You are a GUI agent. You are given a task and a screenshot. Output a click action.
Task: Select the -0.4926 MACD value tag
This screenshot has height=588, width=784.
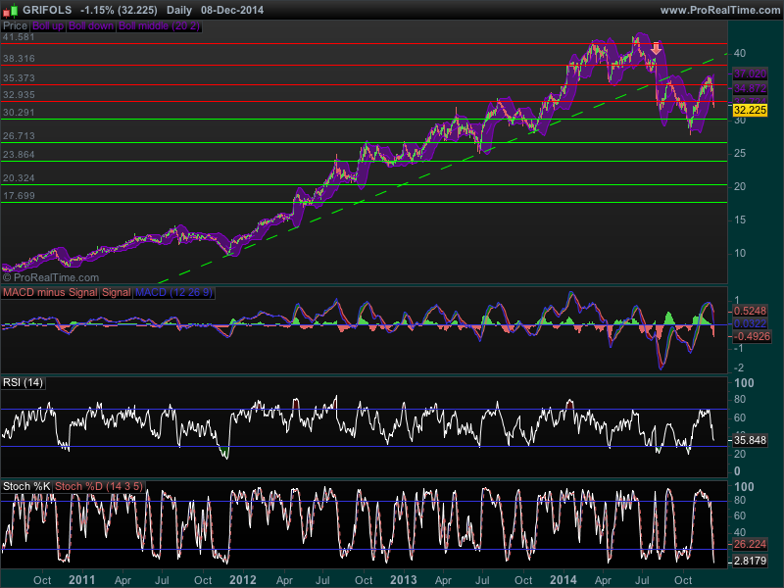point(752,336)
